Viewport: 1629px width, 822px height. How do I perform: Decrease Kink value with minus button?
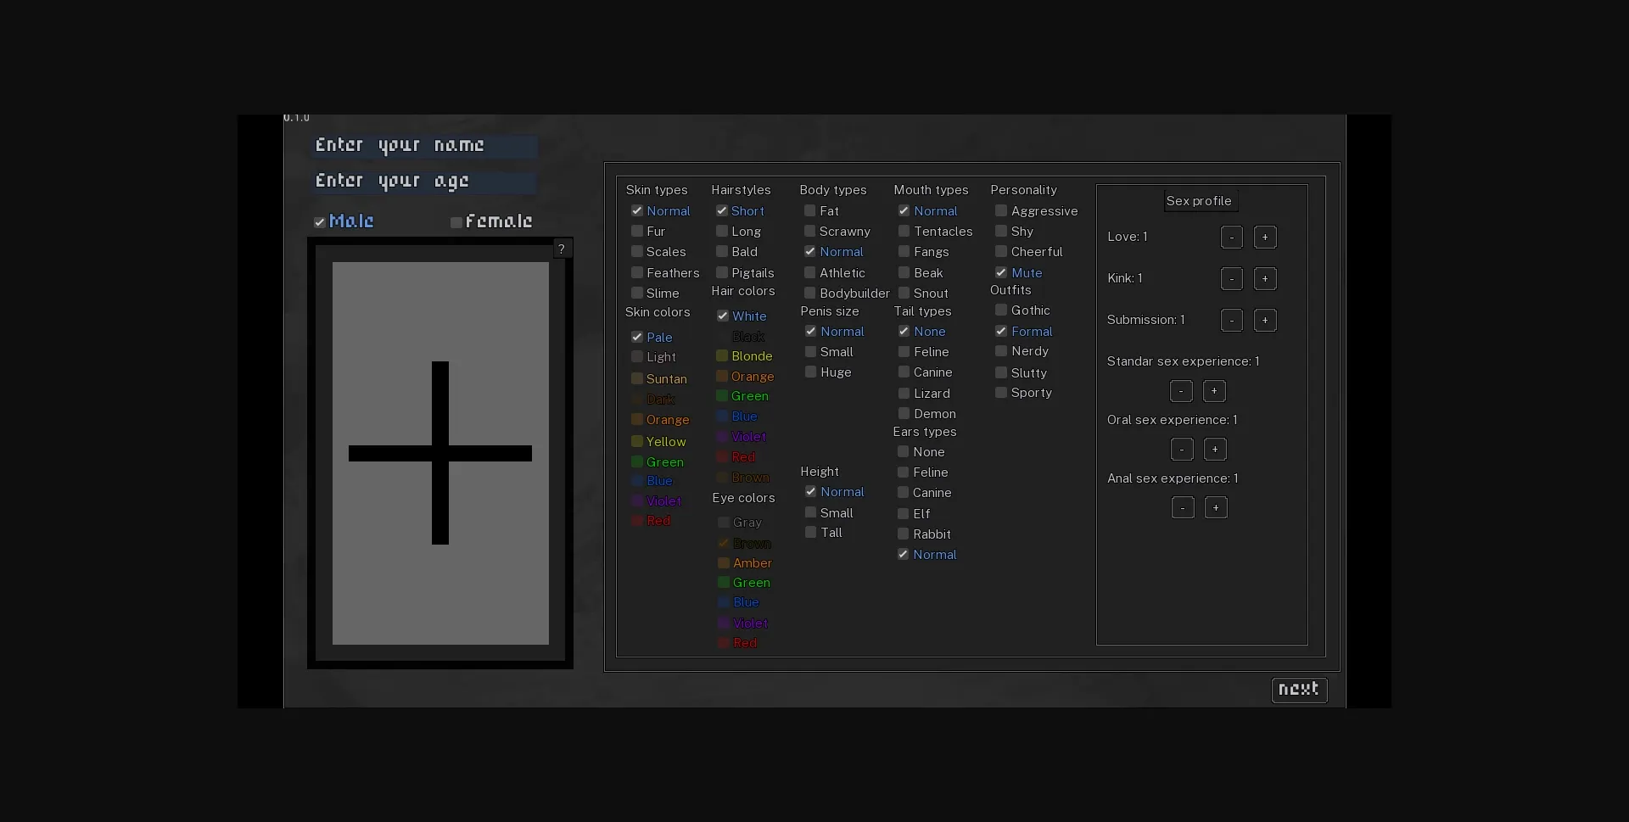click(1231, 279)
